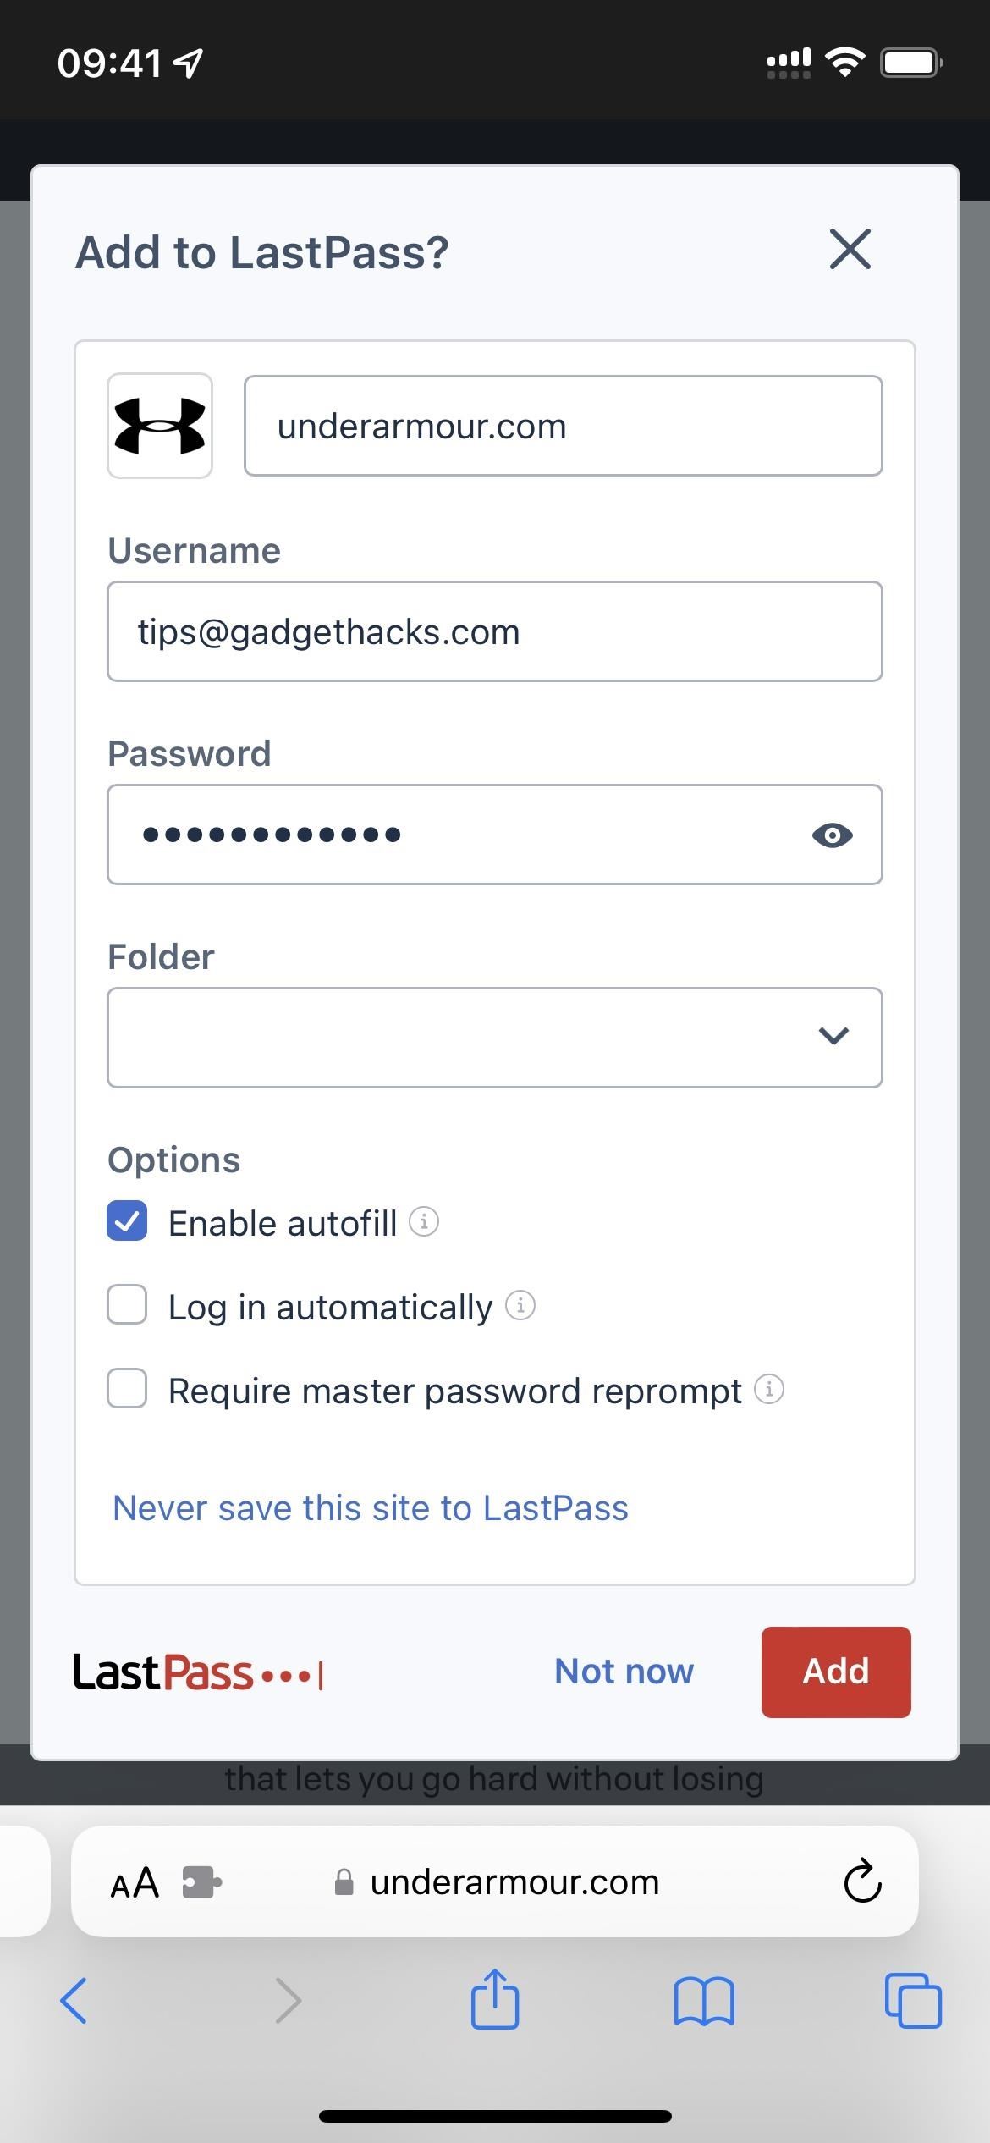Uncheck the Enable autofill checkbox
990x2143 pixels.
[127, 1221]
